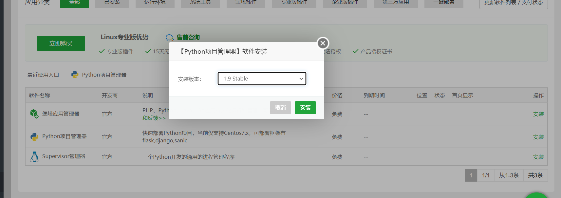Image resolution: width=561 pixels, height=198 pixels.
Task: Click the 软件名称 column header
Action: click(x=40, y=95)
